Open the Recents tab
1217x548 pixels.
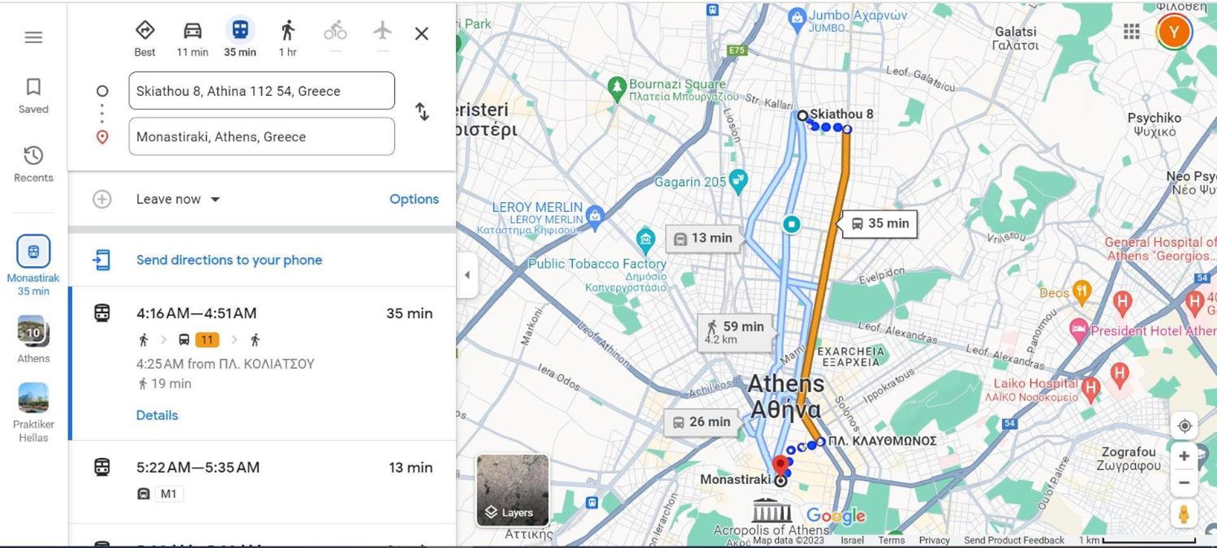[34, 164]
